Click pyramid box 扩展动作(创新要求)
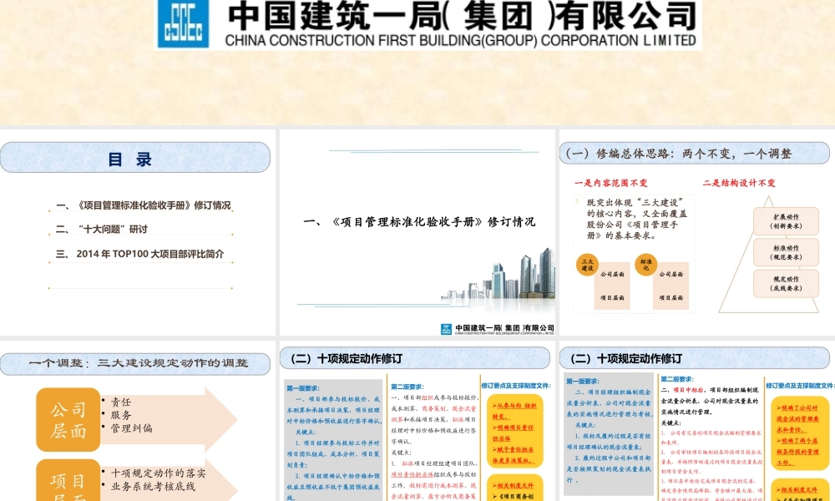Viewport: 835px width, 501px height. tap(786, 221)
